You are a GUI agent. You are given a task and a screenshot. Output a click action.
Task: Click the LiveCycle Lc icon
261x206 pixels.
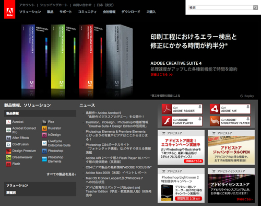[x=44, y=143]
